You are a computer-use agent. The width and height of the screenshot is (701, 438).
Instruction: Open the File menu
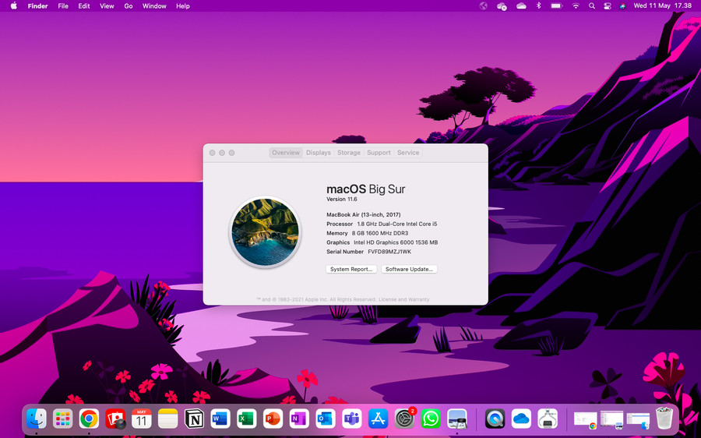coord(63,5)
